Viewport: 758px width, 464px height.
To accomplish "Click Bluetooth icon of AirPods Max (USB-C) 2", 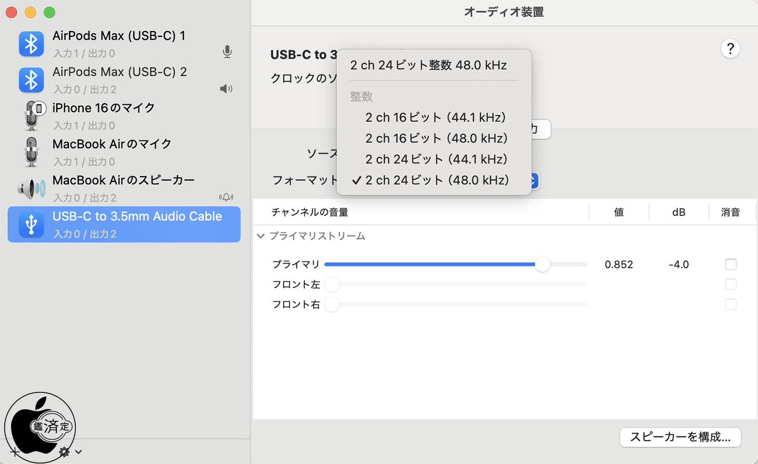I will [31, 80].
